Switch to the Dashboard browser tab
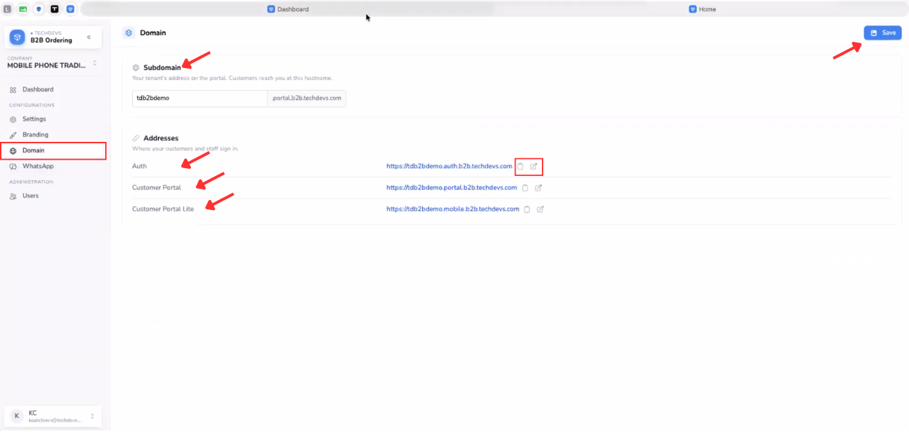 [x=288, y=9]
